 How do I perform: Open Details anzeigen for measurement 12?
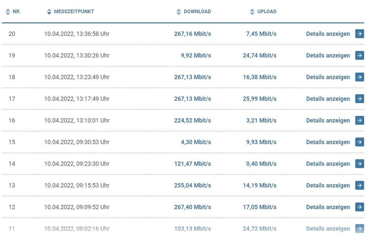point(328,207)
